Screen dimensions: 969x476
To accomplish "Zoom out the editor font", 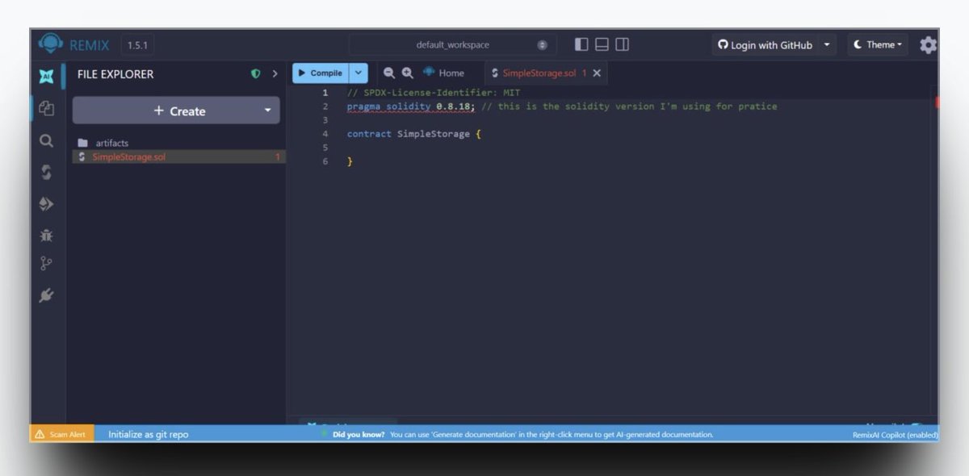I will point(389,73).
